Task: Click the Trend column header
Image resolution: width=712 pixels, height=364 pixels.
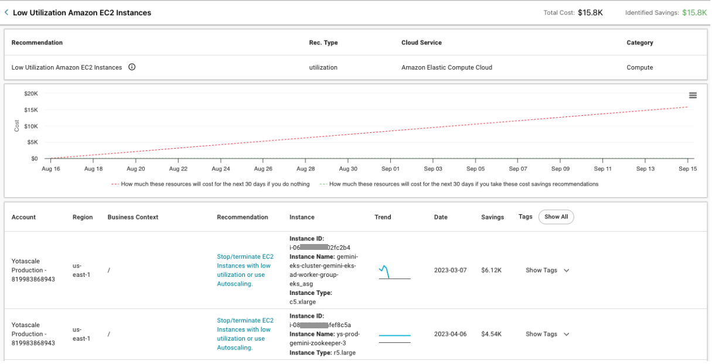Action: point(383,217)
